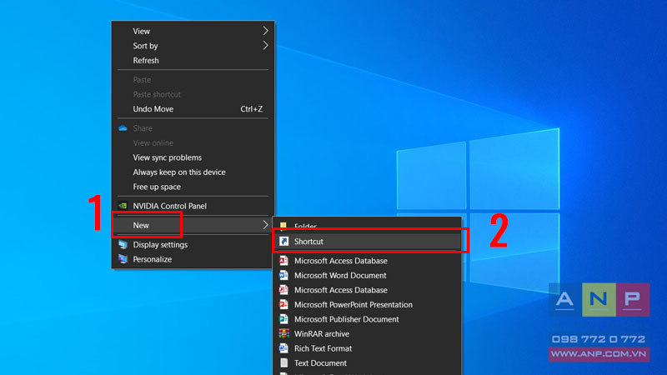Image resolution: width=667 pixels, height=375 pixels.
Task: Click the WinRAR archive icon
Action: [x=283, y=334]
